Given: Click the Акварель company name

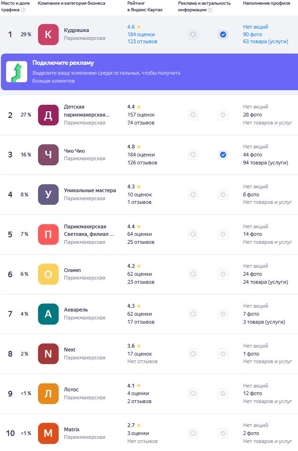Looking at the screenshot, I should (x=76, y=310).
